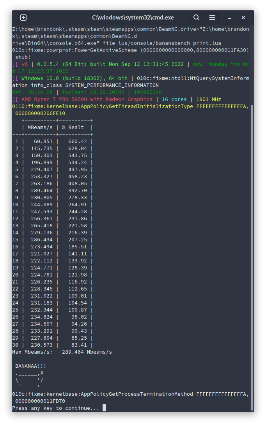The width and height of the screenshot is (266, 425).
Task: Click the 253.327 value in row 6
Action: point(42,177)
